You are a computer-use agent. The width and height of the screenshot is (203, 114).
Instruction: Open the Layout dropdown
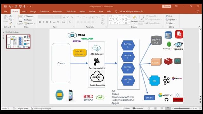[29, 16]
